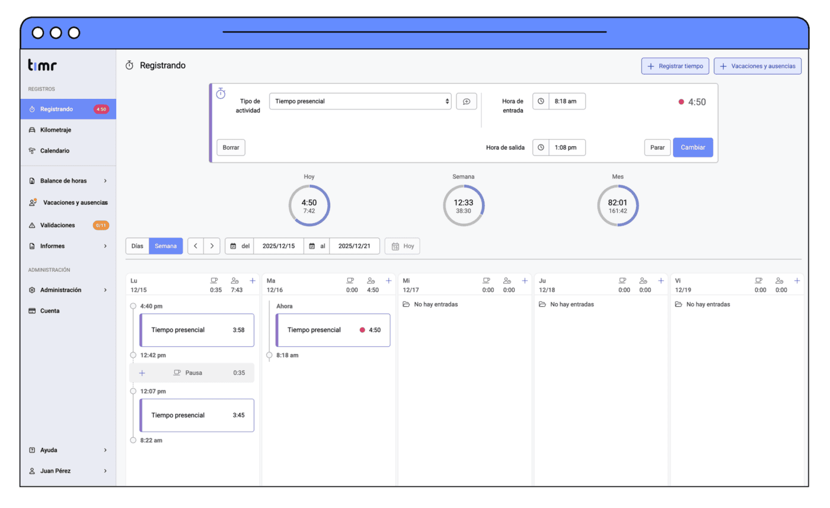Add entry with plus icon on Friday column
The height and width of the screenshot is (508, 830).
797,281
